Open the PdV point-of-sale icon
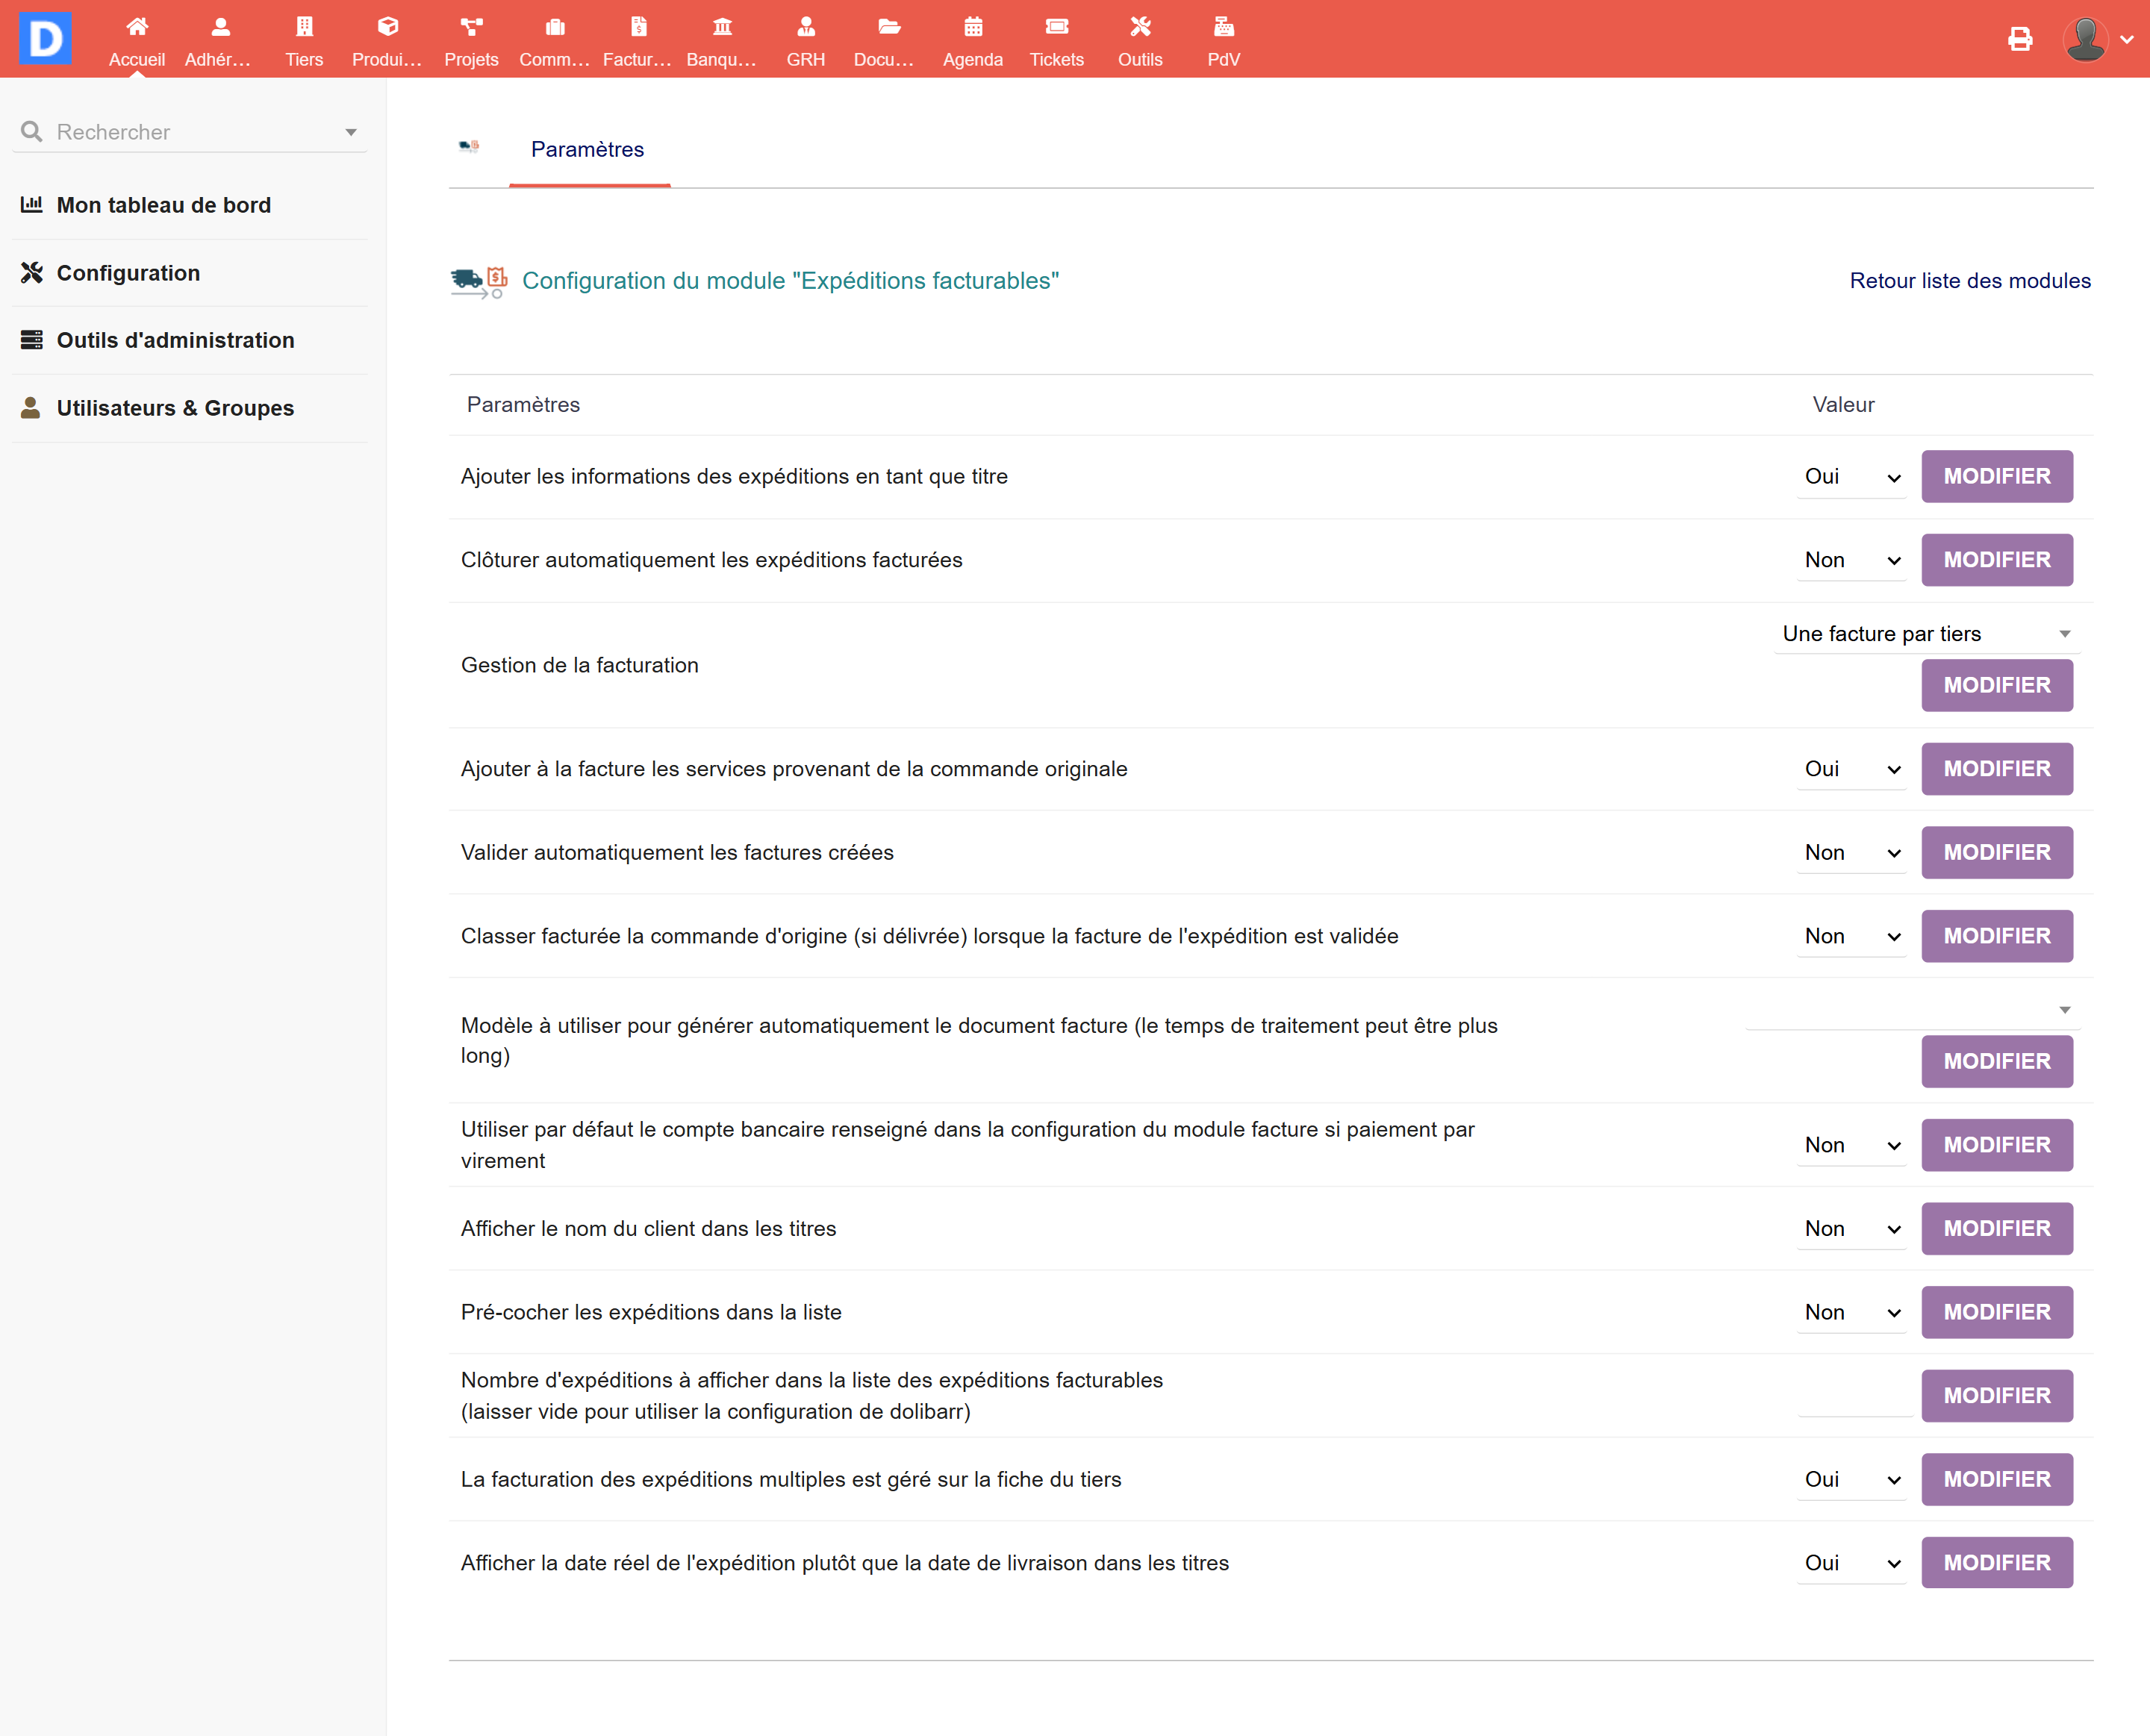The image size is (2150, 1736). coord(1223,27)
